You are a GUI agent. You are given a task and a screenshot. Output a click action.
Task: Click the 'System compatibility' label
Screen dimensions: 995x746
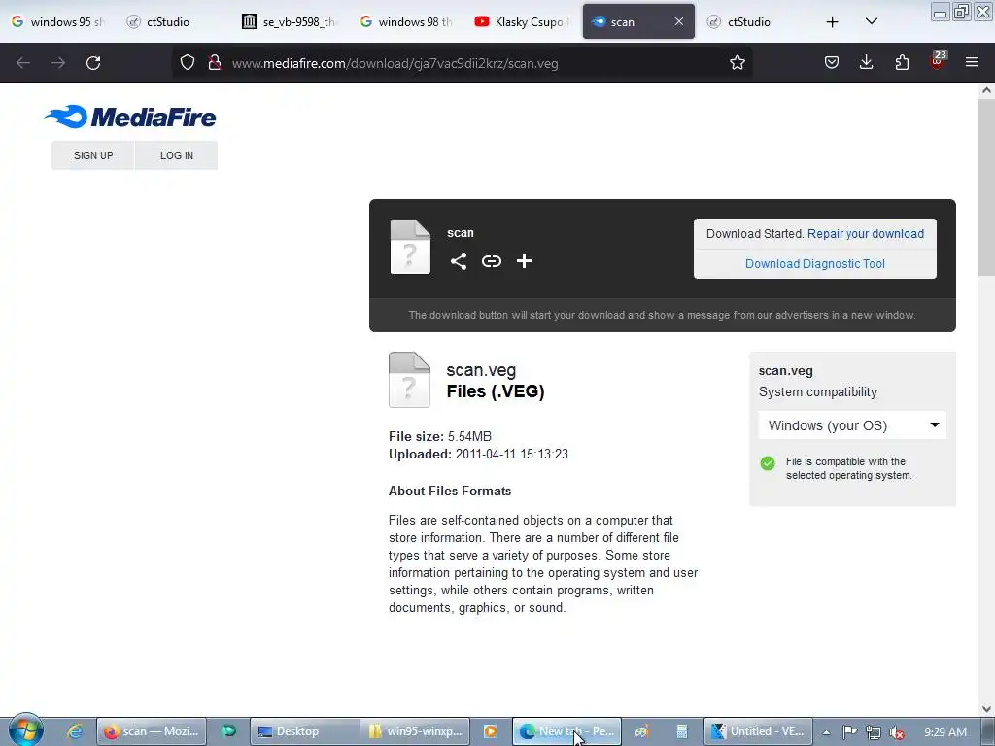(818, 392)
